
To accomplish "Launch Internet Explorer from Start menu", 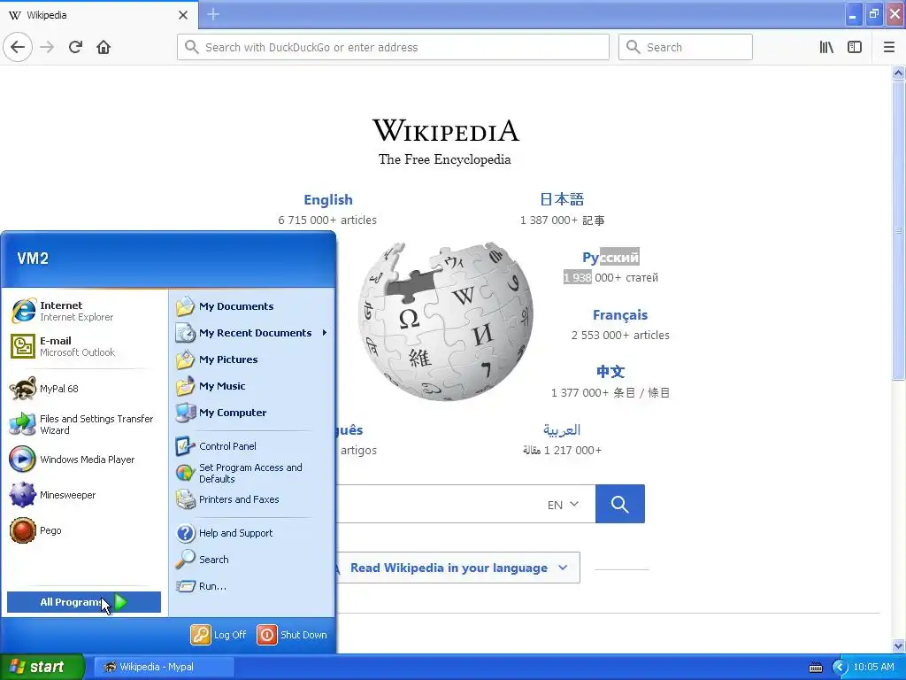I will [84, 311].
